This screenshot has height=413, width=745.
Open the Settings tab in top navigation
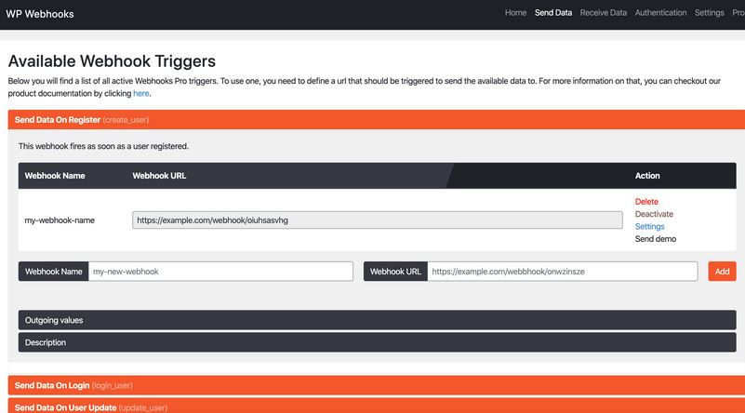709,13
